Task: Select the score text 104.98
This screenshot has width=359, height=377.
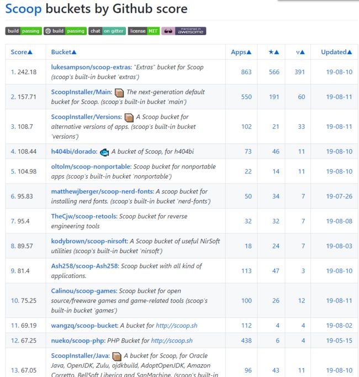Action: (27, 171)
